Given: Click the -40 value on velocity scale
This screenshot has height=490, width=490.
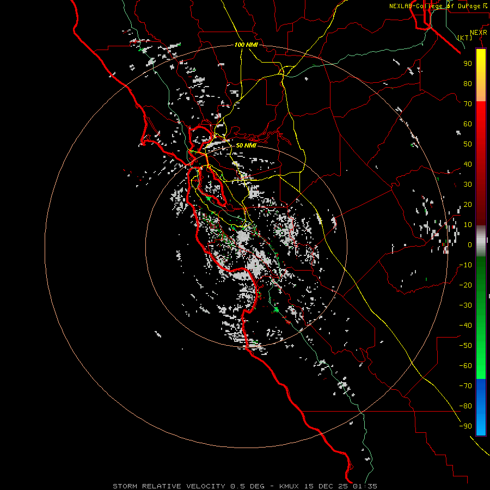Looking at the screenshot, I should 465,326.
